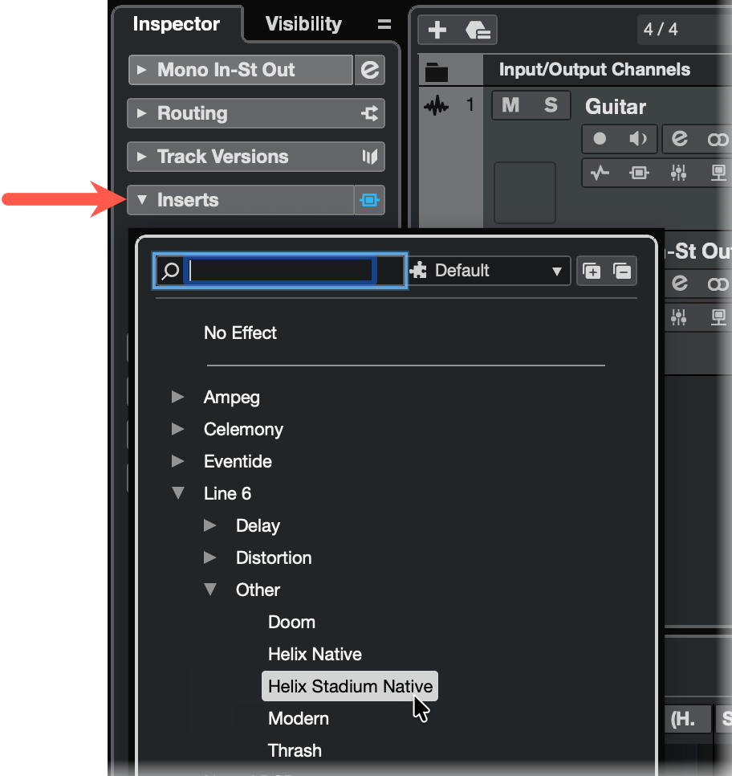Click the (H. button at lower right
This screenshot has height=776, width=732.
tap(688, 719)
